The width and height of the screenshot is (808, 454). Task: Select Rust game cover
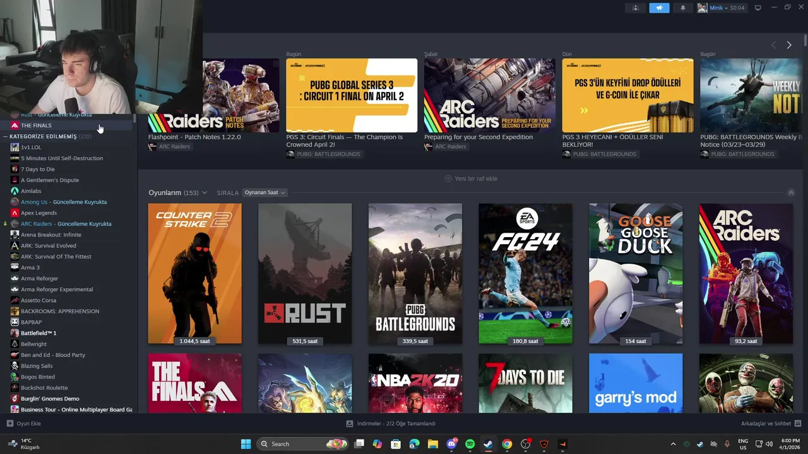pos(305,274)
